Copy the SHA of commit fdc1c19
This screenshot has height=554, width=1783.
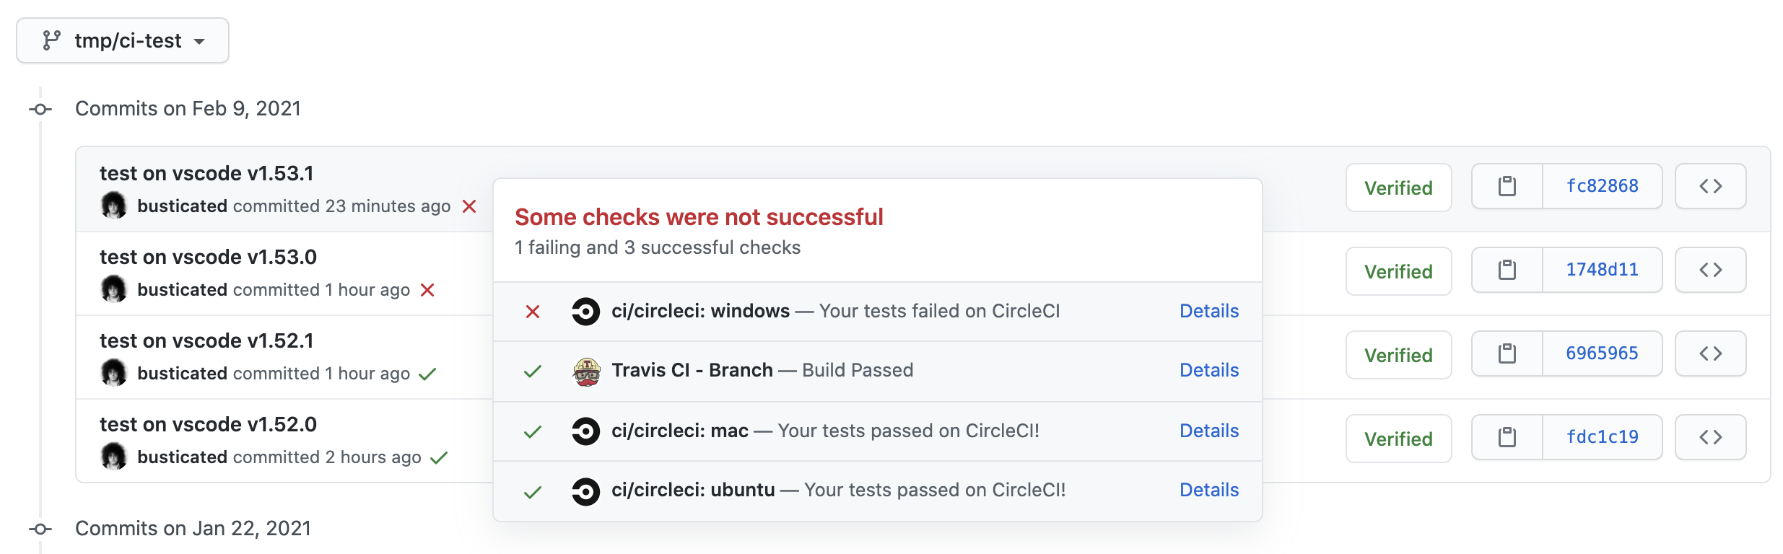pos(1508,436)
